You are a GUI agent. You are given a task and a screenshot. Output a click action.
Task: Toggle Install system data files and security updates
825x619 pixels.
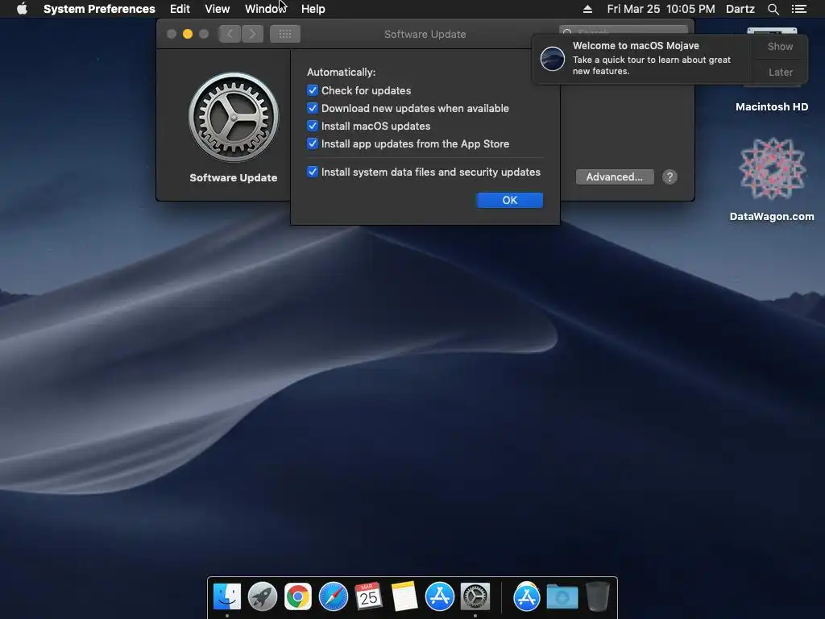pyautogui.click(x=313, y=172)
